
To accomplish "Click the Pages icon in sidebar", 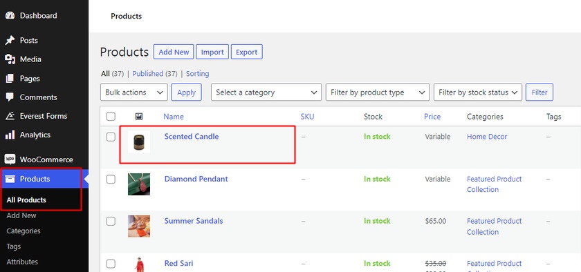I will click(10, 79).
